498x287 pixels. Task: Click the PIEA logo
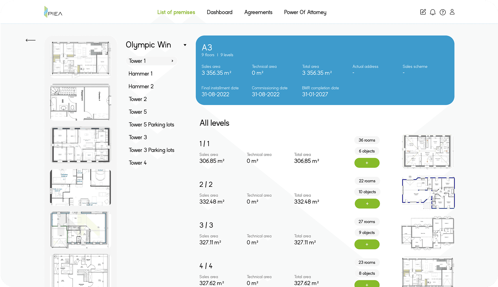(x=53, y=12)
